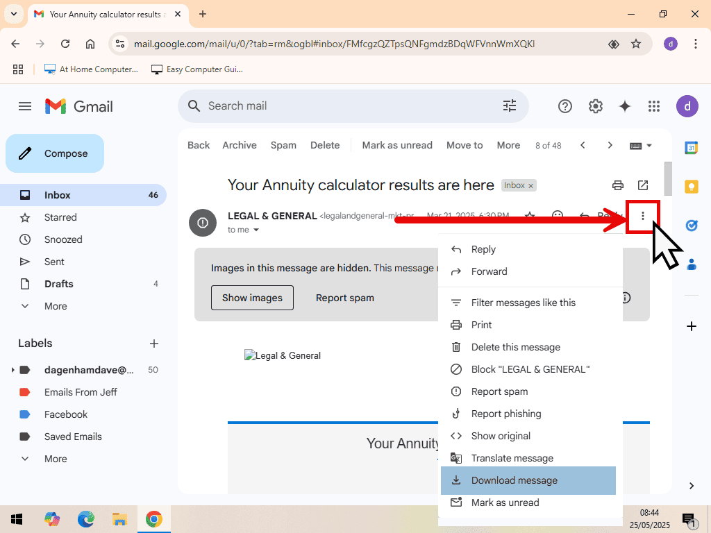Image resolution: width=711 pixels, height=533 pixels.
Task: Choose Print in message menu
Action: (530, 325)
